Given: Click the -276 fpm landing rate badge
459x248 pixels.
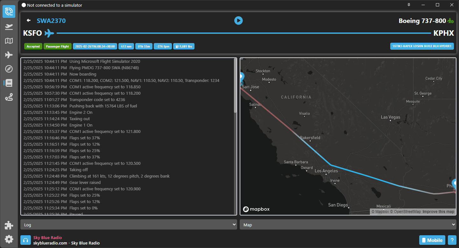Looking at the screenshot, I should click(163, 46).
